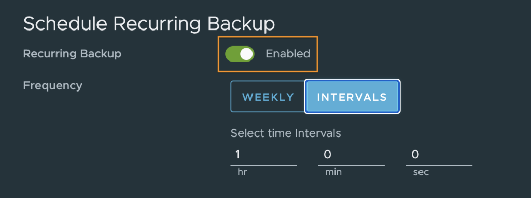
Task: Focus the seconds interval field showing 0
Action: (x=439, y=155)
